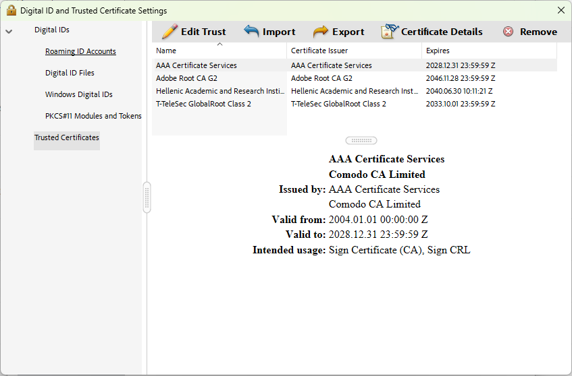This screenshot has height=376, width=572.
Task: Select the Adobe Root CA G2 certificate
Action: coord(186,78)
